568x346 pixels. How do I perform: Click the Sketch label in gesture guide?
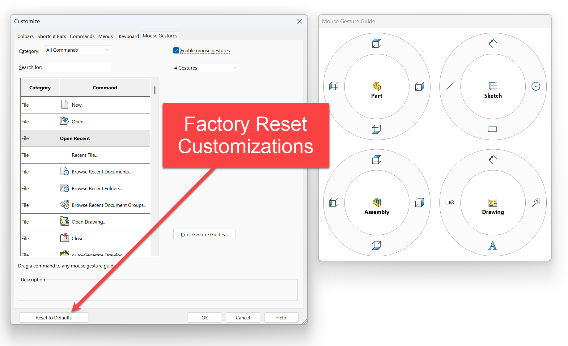point(493,96)
